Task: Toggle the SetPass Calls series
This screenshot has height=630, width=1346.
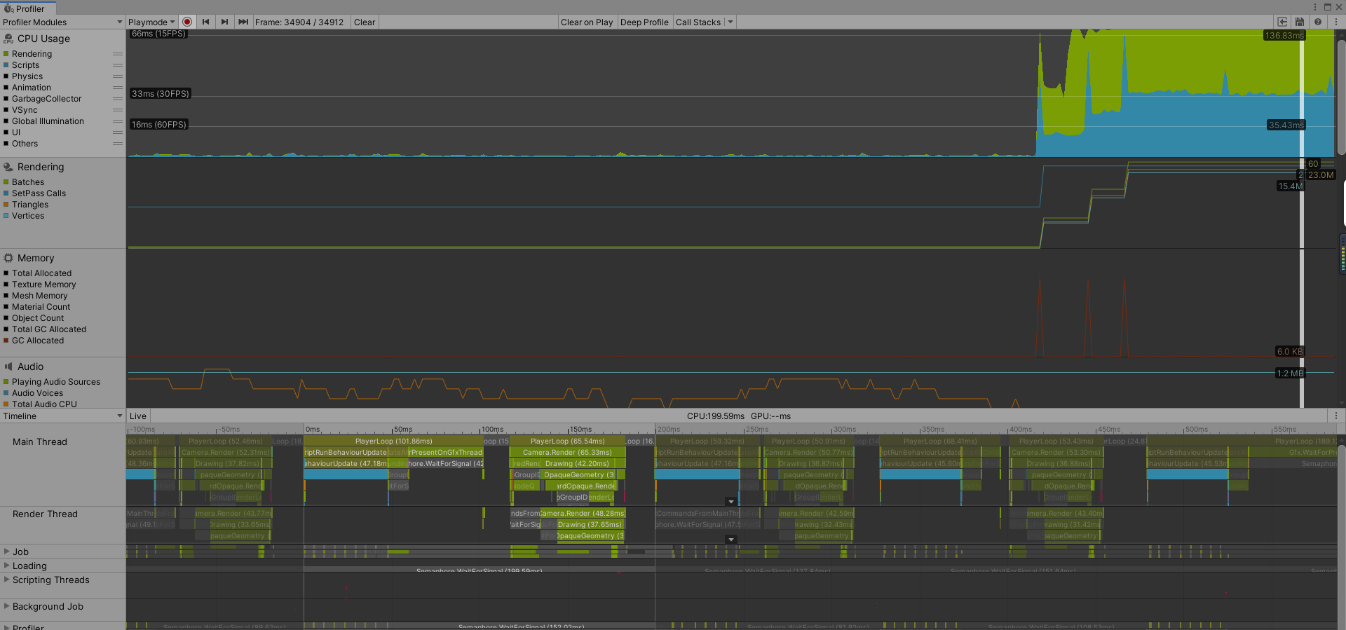Action: tap(6, 193)
